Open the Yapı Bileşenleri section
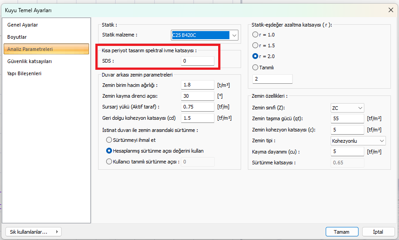Viewport: 399px width, 240px height. (46, 73)
